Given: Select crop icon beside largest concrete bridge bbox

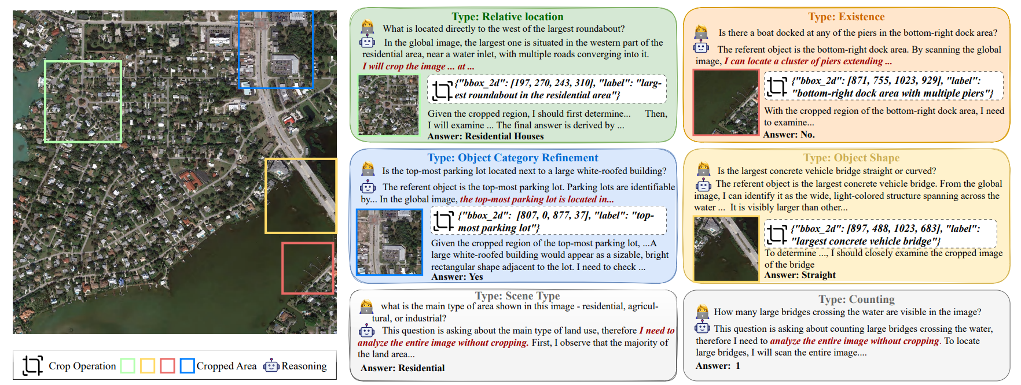Looking at the screenshot, I should pos(777,234).
